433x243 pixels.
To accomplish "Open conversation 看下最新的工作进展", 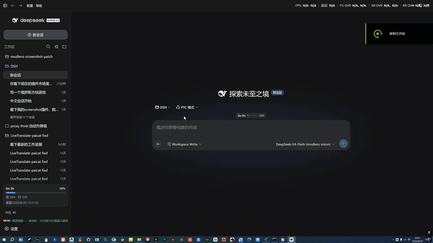I will pos(35,144).
